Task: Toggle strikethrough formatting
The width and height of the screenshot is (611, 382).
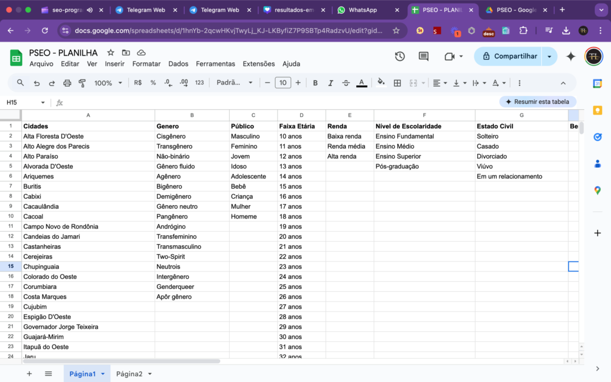Action: coord(346,83)
